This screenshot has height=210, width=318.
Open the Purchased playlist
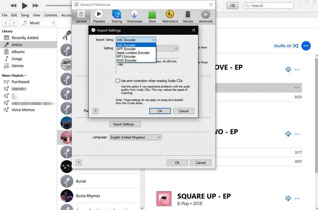pos(29,82)
